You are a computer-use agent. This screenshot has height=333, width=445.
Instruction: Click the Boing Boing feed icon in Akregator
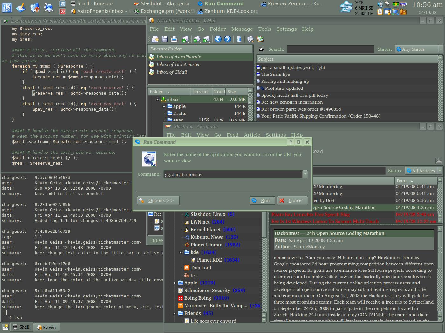tap(180, 298)
